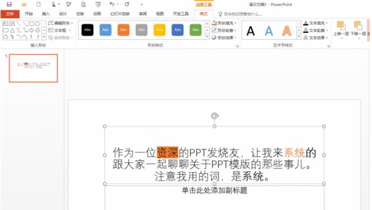Apply the yellow Abc shape style

[159, 30]
